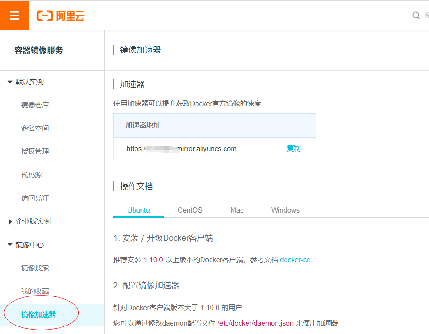Image resolution: width=429 pixels, height=334 pixels.
Task: Click the 镜像中心 label
Action: [x=30, y=245]
